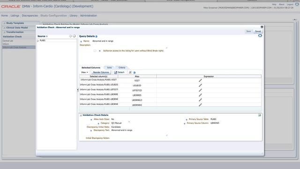Click the delete column X icon in the table toolbar
The image size is (300, 169).
[x=130, y=72]
